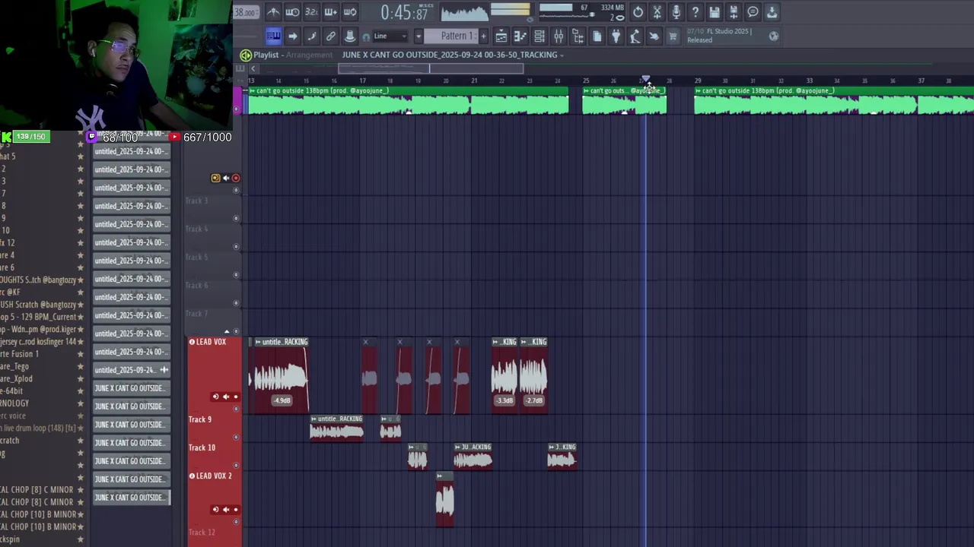Select the audio clip on LEAD VOX 2
974x547 pixels.
[445, 499]
